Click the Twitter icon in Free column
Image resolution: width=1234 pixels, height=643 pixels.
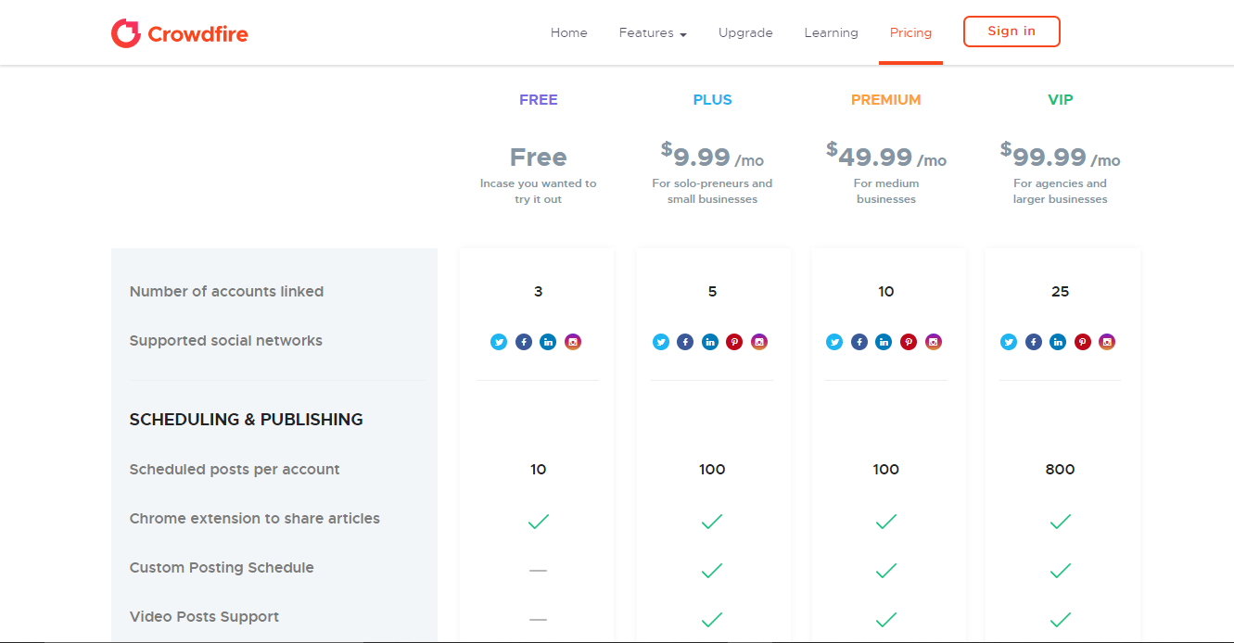pos(499,342)
